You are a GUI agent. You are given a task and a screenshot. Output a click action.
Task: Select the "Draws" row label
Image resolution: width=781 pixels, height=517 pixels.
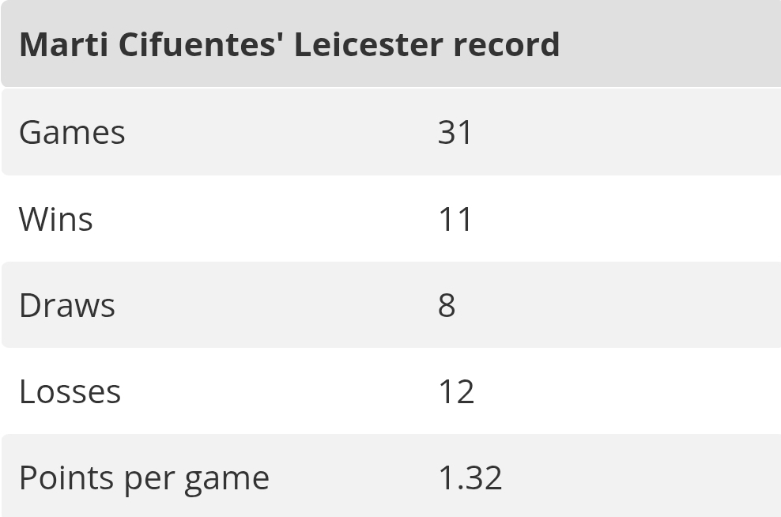coord(67,305)
